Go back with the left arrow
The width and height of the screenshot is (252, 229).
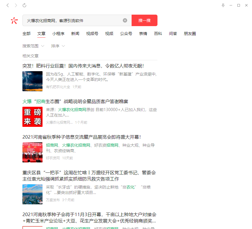pos(7,5)
